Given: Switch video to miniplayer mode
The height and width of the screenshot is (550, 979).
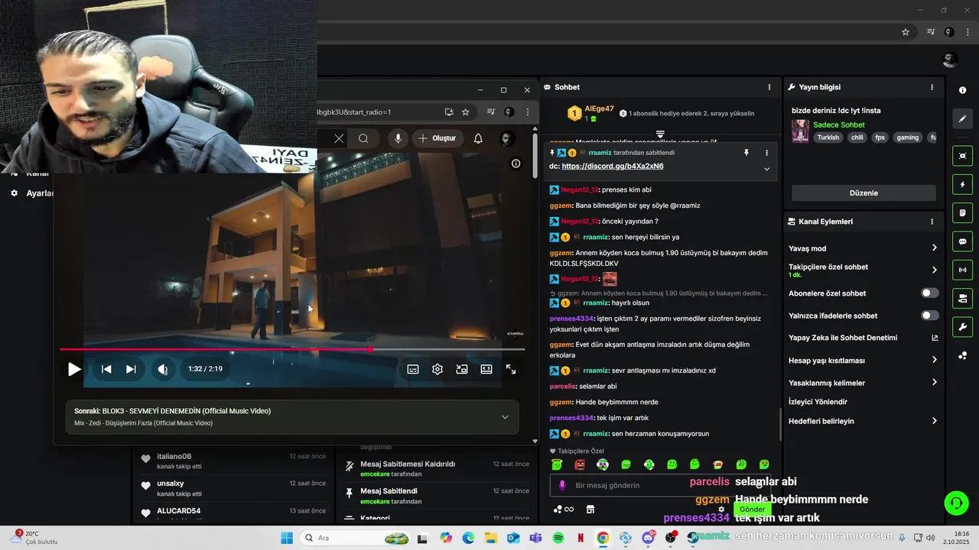Looking at the screenshot, I should pos(462,369).
